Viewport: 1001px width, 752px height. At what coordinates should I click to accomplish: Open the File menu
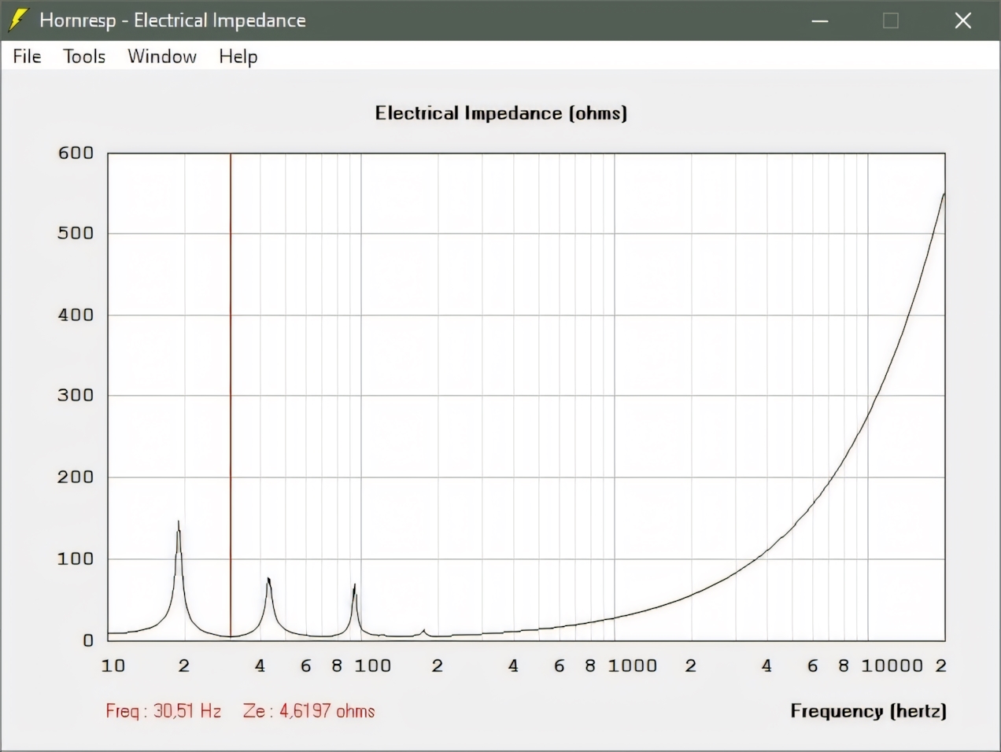tap(27, 57)
